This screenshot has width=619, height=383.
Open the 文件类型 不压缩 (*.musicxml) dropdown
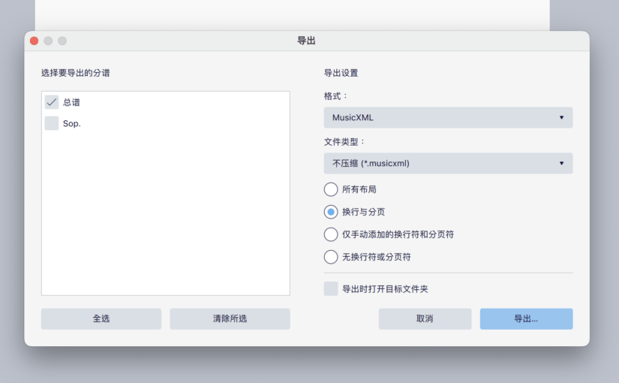(447, 163)
